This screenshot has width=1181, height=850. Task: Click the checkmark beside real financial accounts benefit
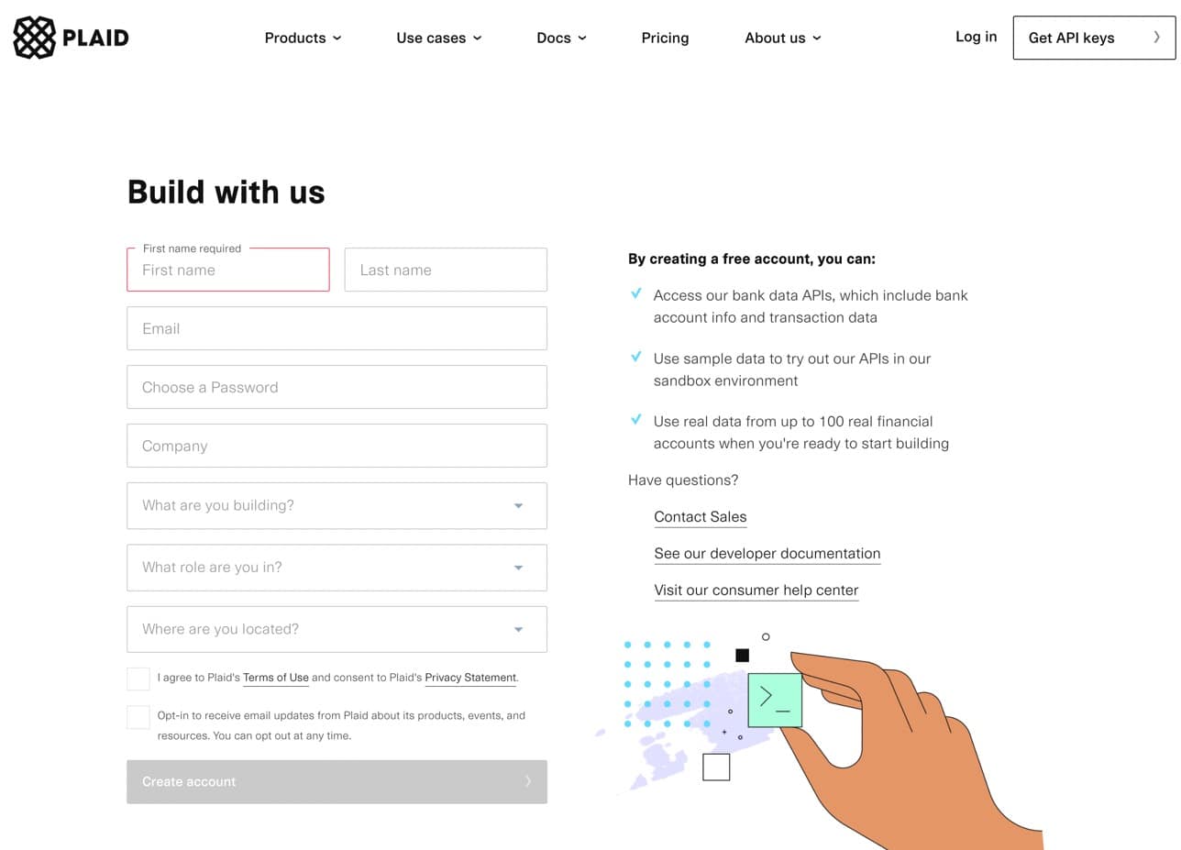(x=636, y=419)
